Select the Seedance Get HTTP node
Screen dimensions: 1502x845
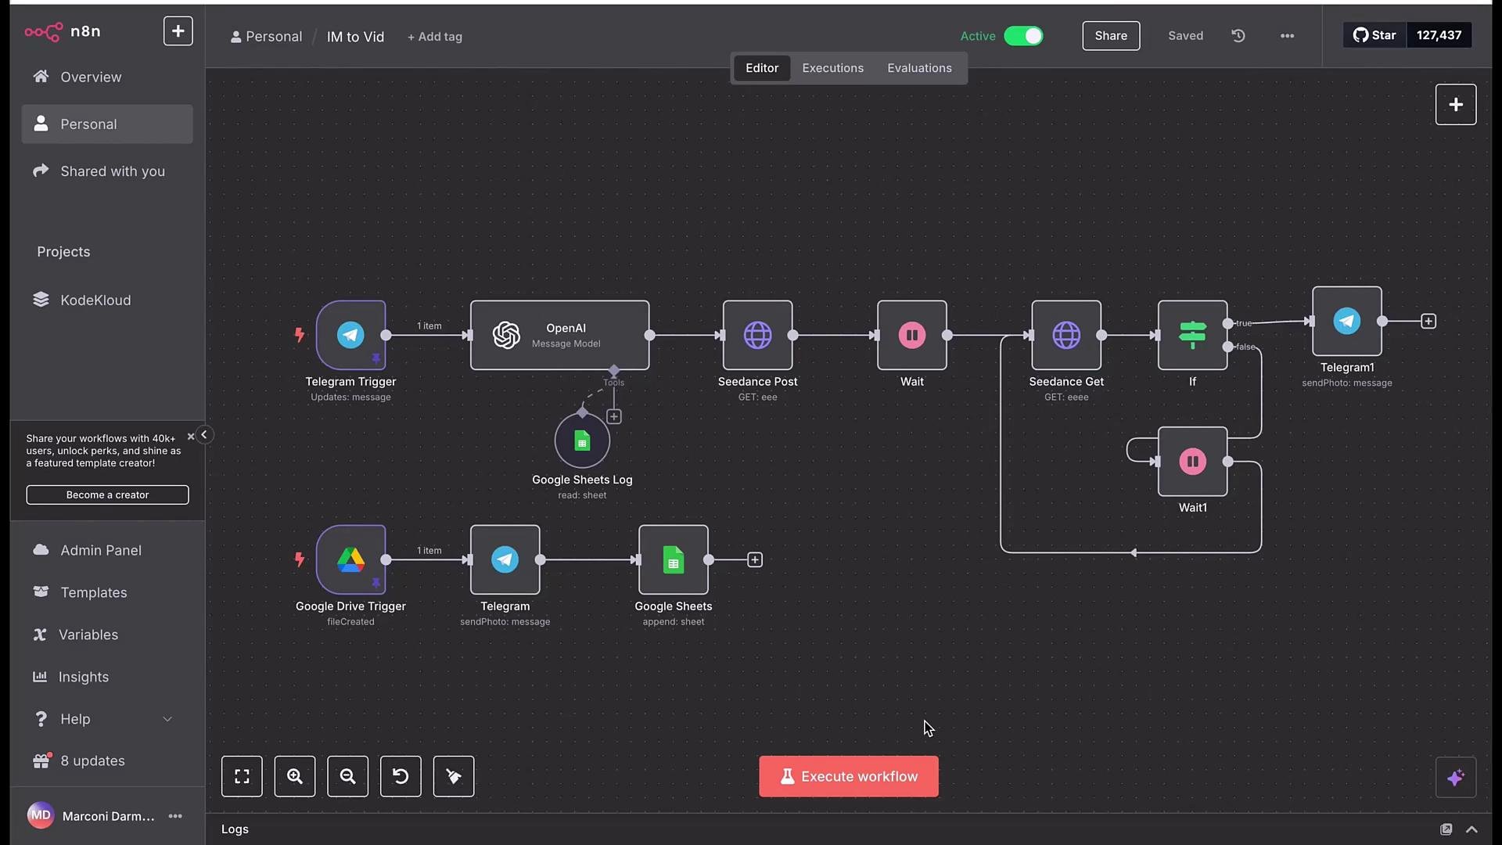pos(1066,335)
